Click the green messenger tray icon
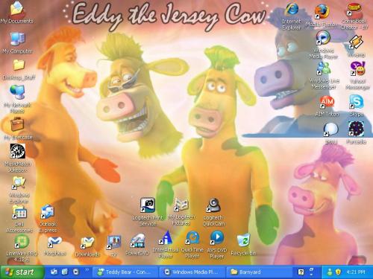Image resolution: width=373 pixels, height=279 pixels. 330,272
